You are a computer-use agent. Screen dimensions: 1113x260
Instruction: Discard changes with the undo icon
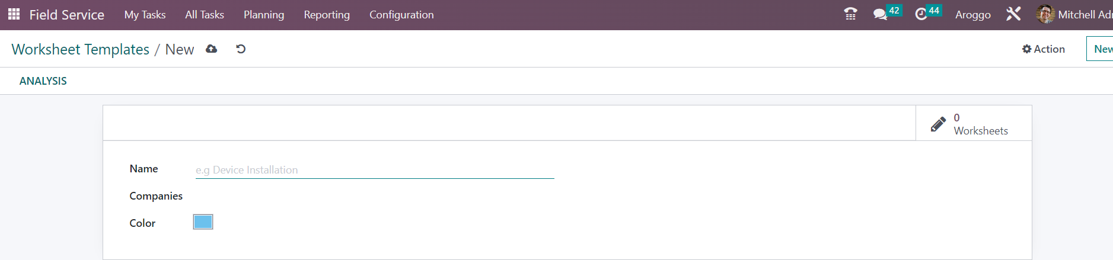(241, 49)
